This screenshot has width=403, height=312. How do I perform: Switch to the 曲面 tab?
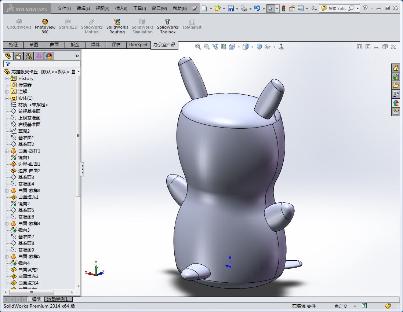(54, 45)
